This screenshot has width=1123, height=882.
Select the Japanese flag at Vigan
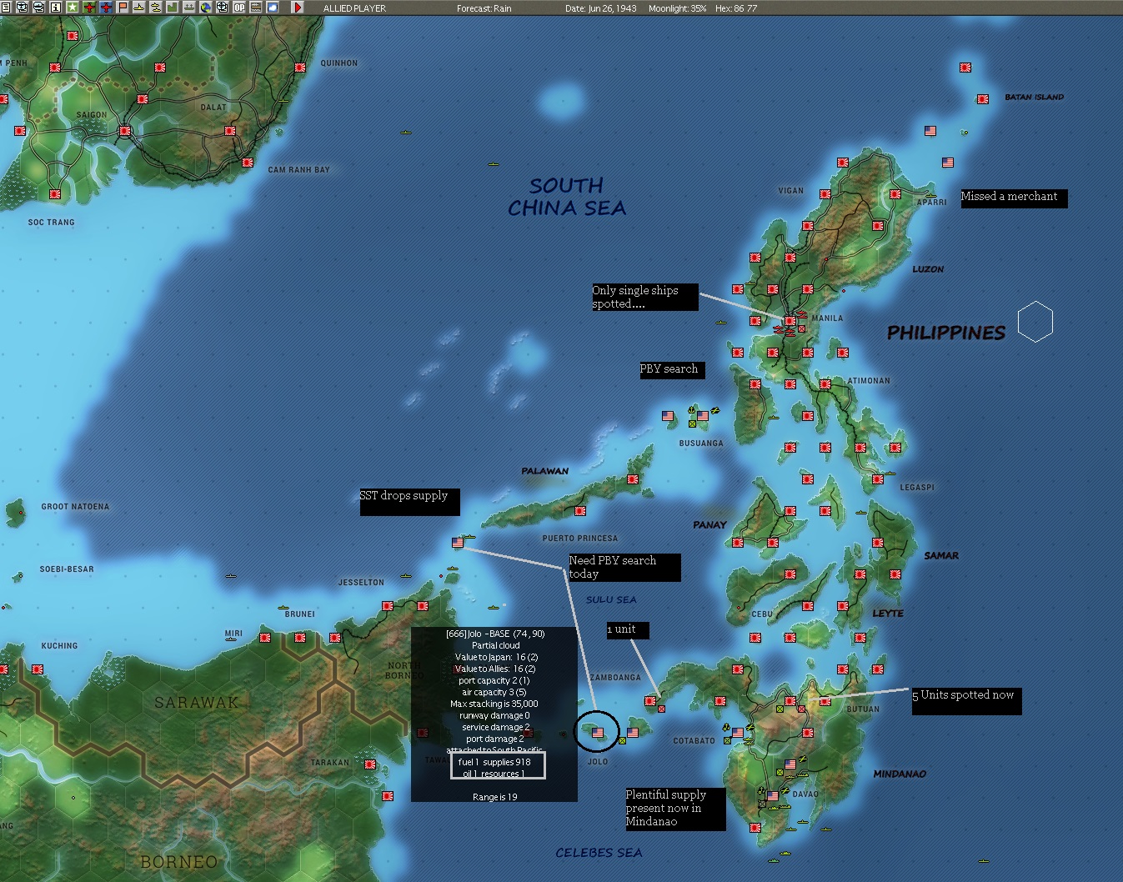tap(825, 194)
